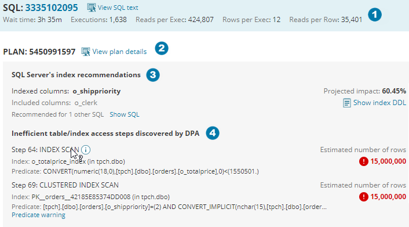Click the numbered callout badge 3
Screen dimensions: 409x227
(x=153, y=75)
